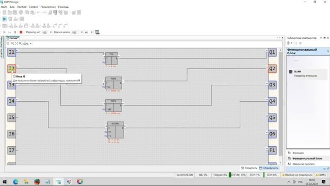Select the Схема* document tab
This screenshot has width=330, height=186.
point(12,38)
